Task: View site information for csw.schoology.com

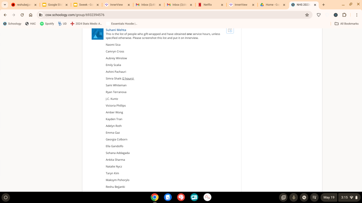Action: 41,15
